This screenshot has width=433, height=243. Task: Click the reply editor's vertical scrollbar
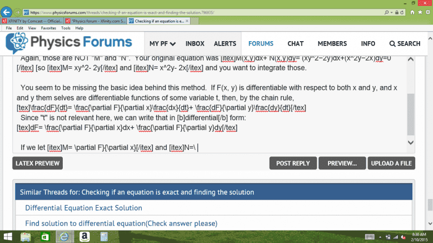pos(410,108)
